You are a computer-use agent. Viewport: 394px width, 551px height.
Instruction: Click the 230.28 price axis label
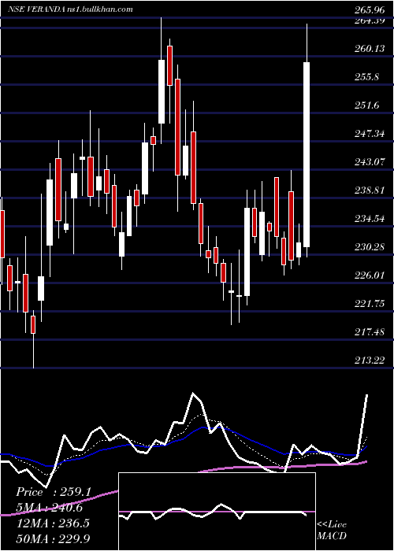[370, 246]
